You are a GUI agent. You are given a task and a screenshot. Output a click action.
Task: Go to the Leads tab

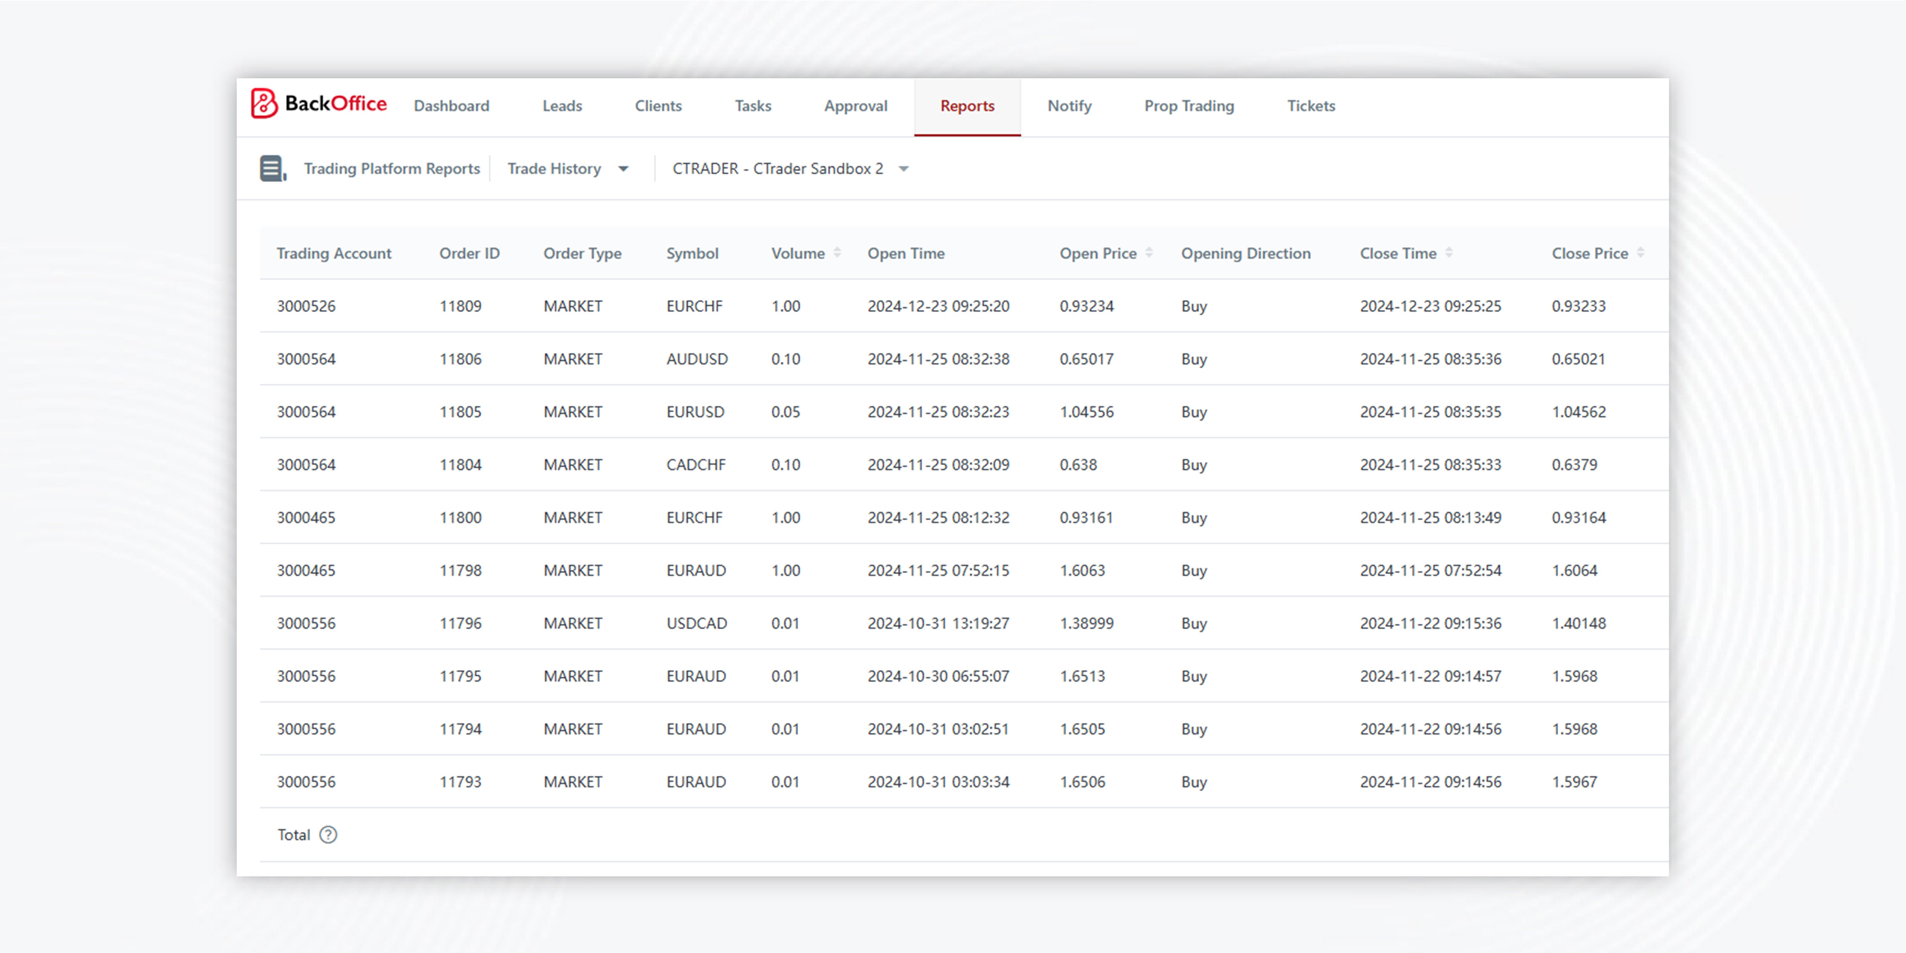click(562, 106)
